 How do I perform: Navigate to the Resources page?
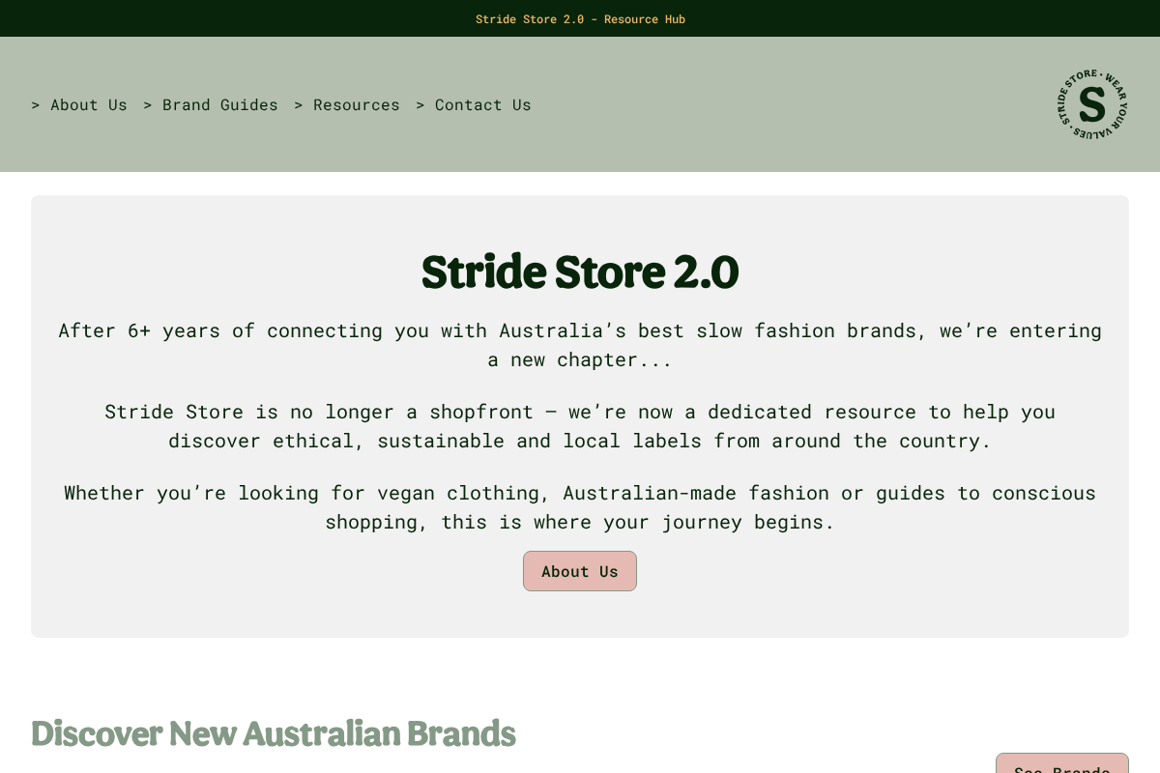point(357,104)
